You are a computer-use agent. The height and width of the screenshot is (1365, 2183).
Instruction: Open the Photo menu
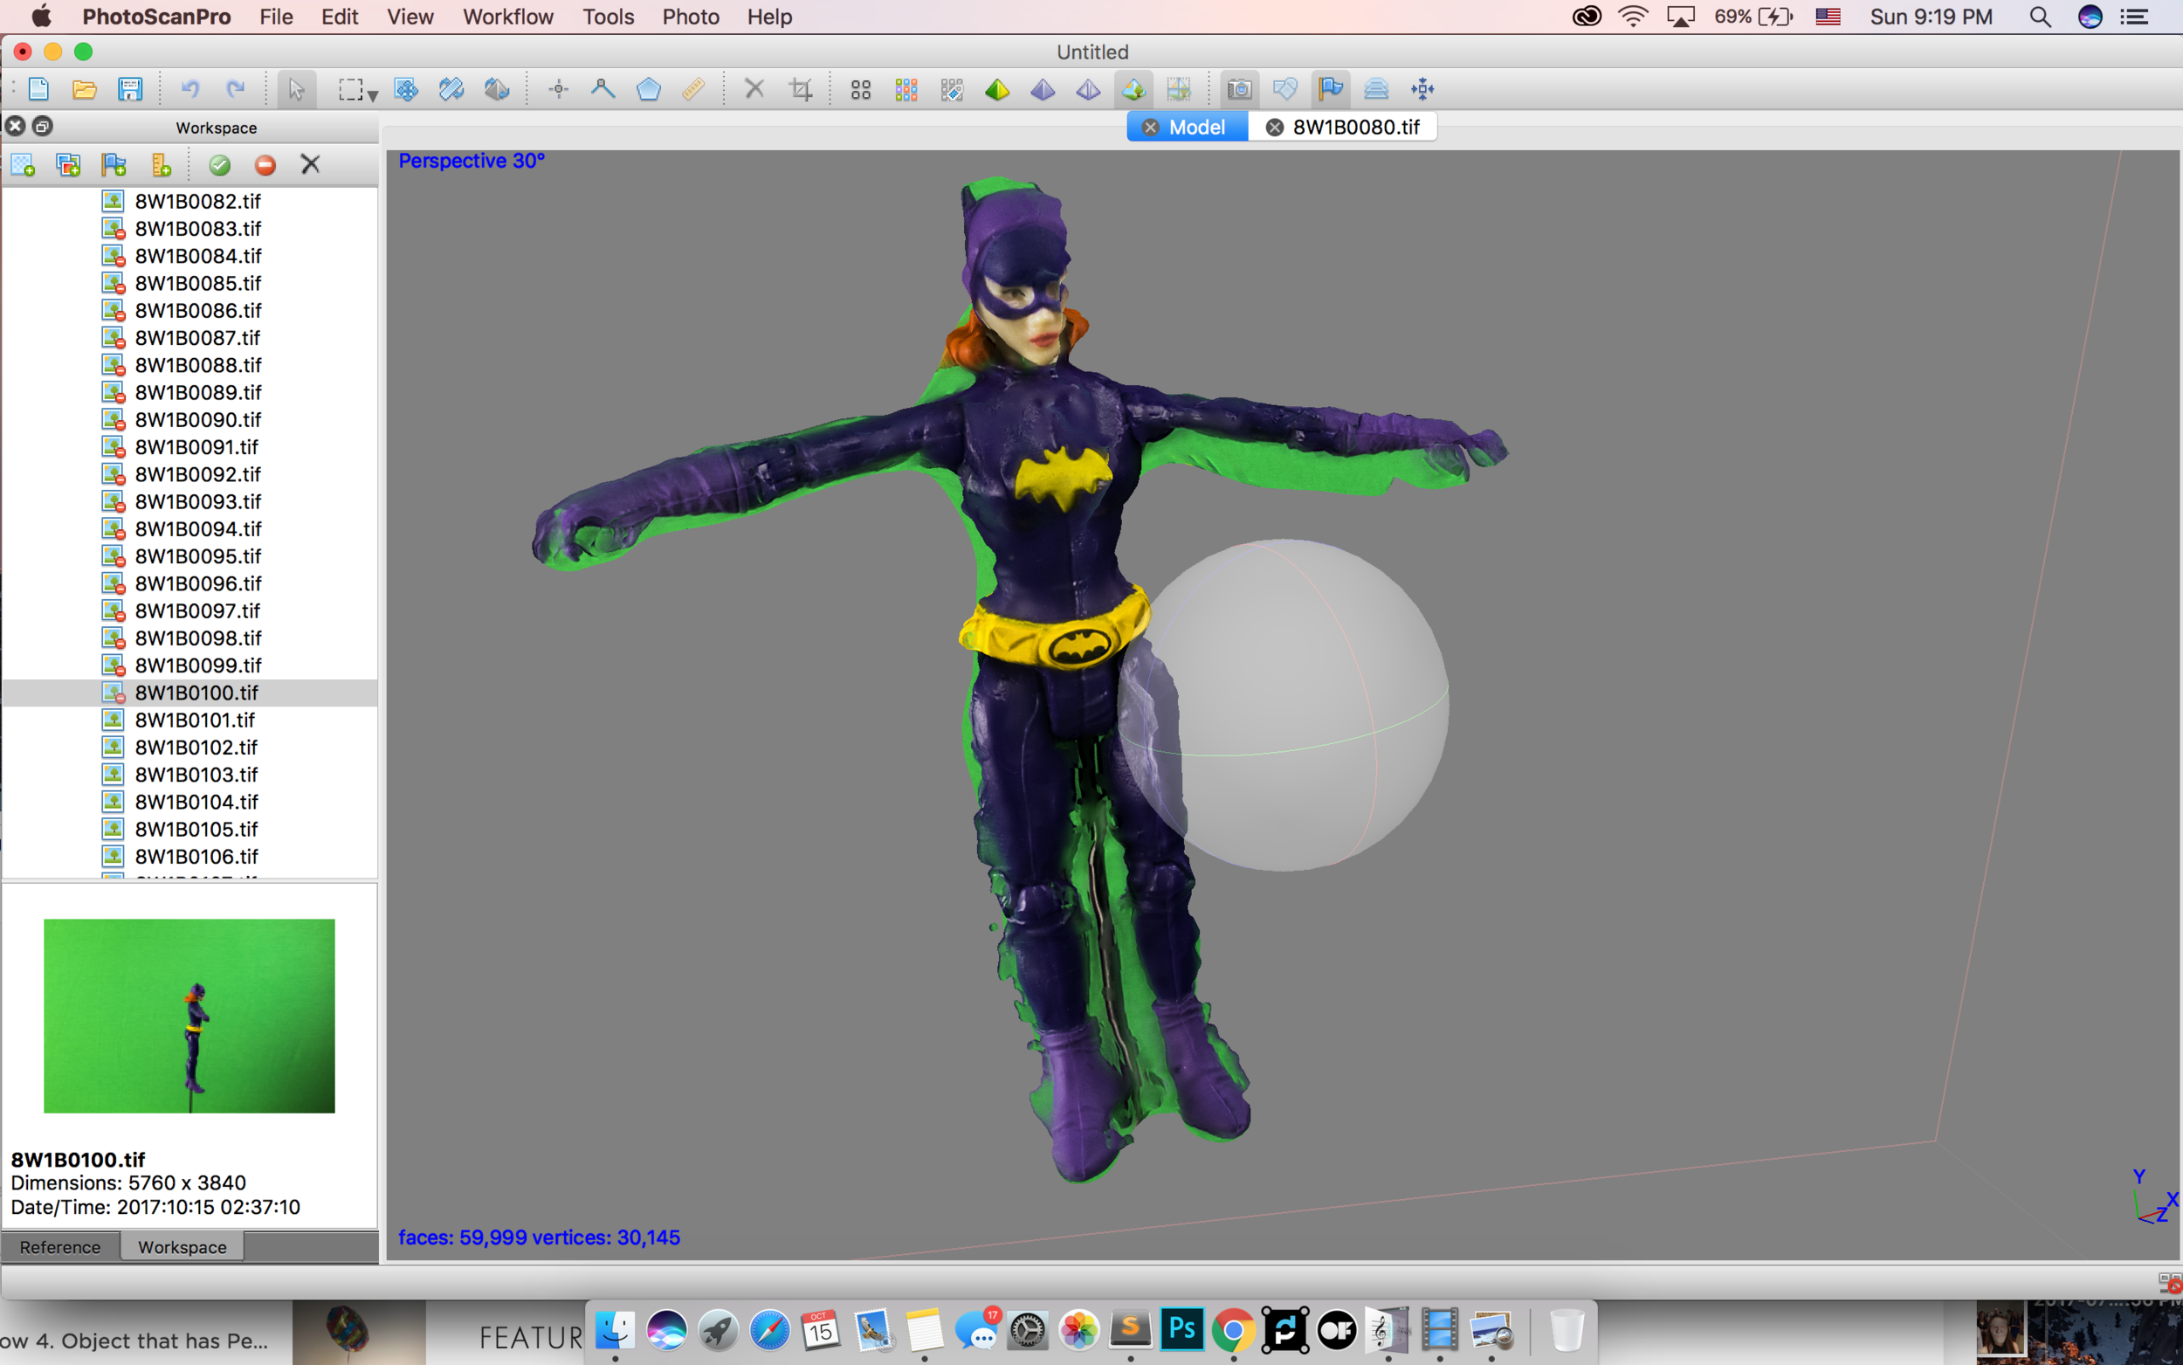(x=691, y=17)
